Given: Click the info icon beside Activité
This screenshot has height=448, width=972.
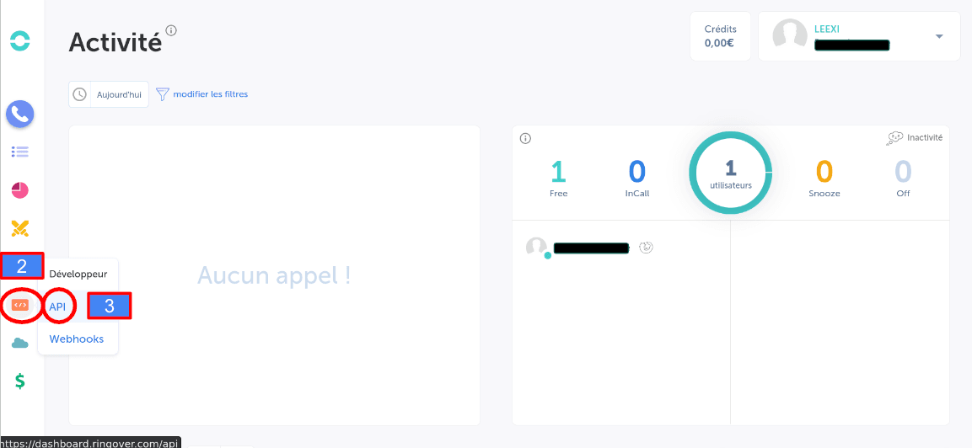Looking at the screenshot, I should click(x=172, y=30).
